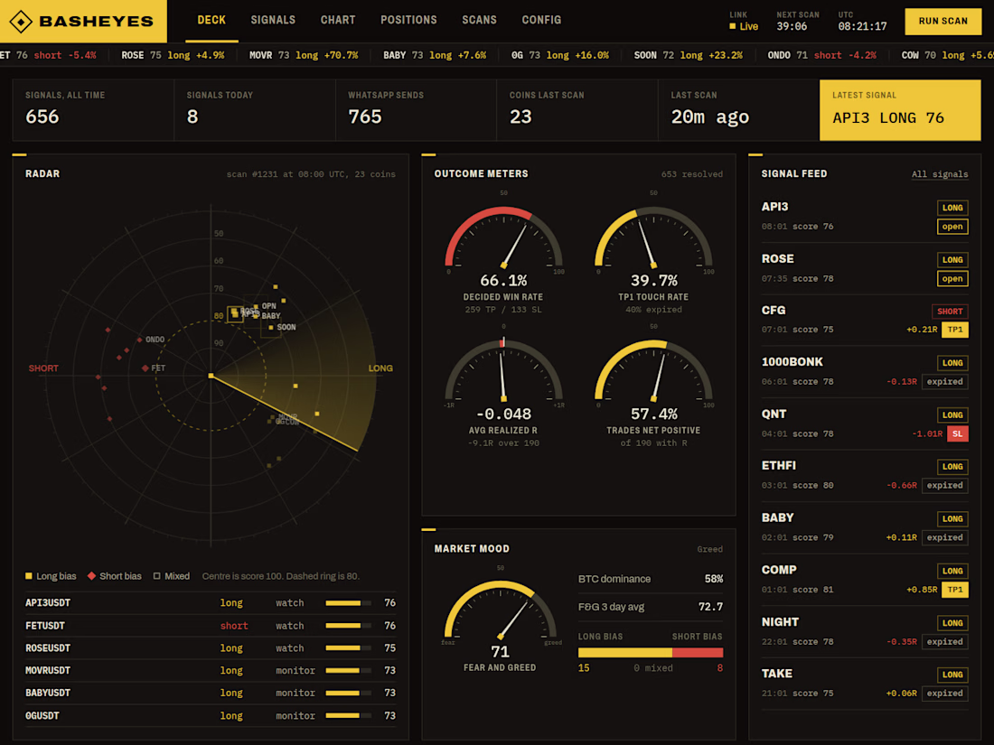
Task: Select the FET red diamond on the radar
Action: (145, 368)
